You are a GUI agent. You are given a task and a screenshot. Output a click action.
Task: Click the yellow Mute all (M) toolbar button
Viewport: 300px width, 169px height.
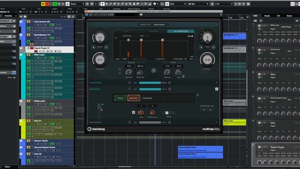(43, 4)
